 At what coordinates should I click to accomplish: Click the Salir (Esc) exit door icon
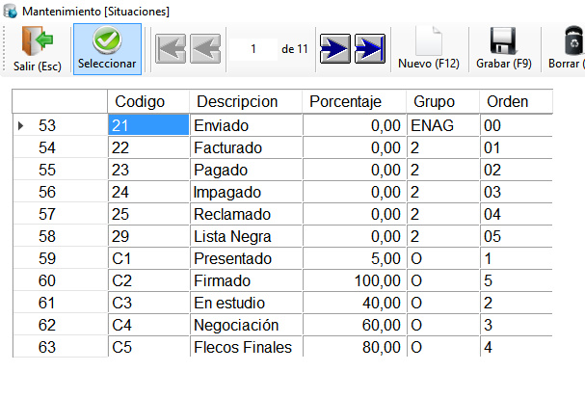pos(38,40)
